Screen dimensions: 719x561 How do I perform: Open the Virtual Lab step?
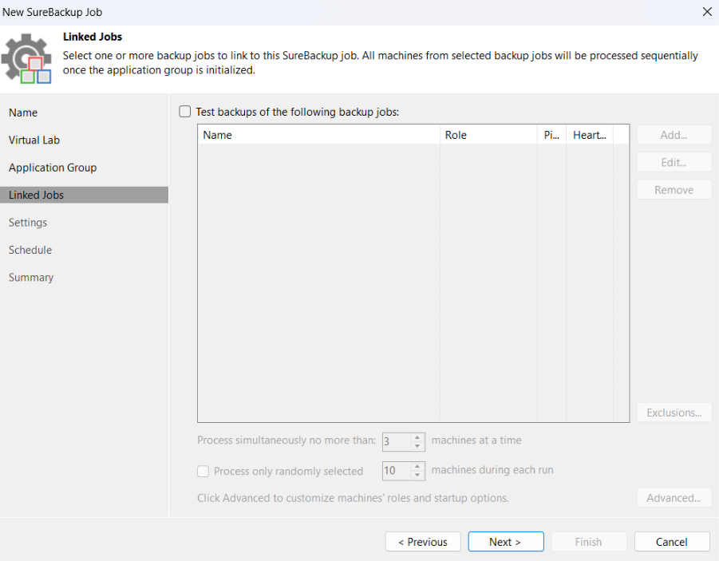click(34, 140)
